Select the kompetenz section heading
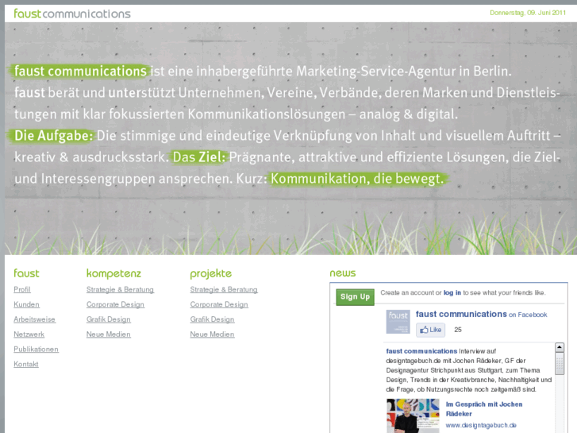The width and height of the screenshot is (577, 433). click(x=113, y=273)
